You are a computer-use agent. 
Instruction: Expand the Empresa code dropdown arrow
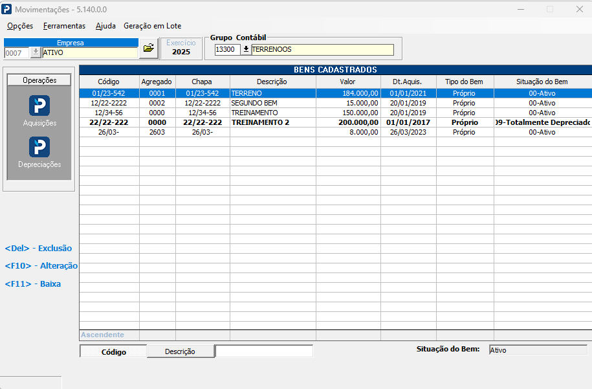coord(35,52)
